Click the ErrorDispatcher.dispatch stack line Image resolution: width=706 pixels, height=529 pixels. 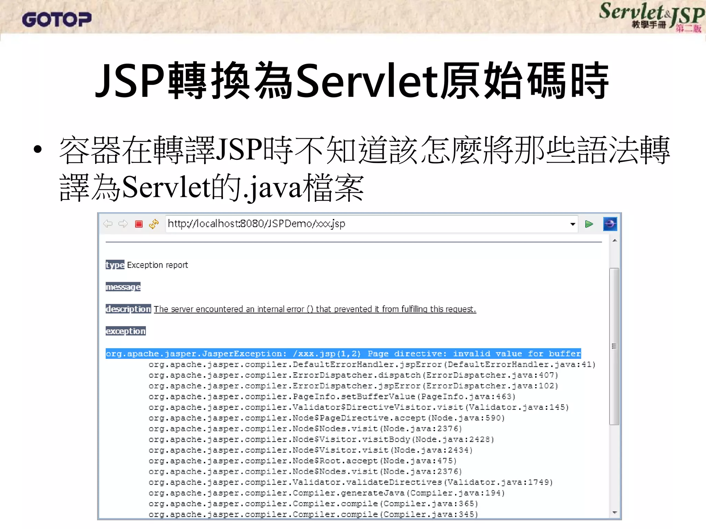pos(353,375)
